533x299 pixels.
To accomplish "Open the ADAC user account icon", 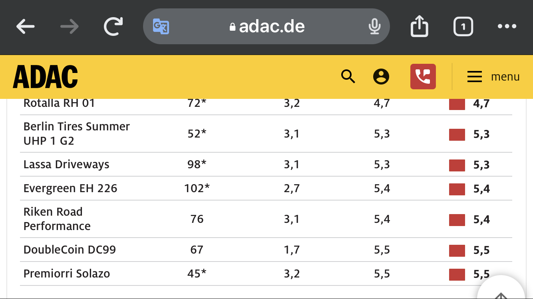I will [x=381, y=76].
